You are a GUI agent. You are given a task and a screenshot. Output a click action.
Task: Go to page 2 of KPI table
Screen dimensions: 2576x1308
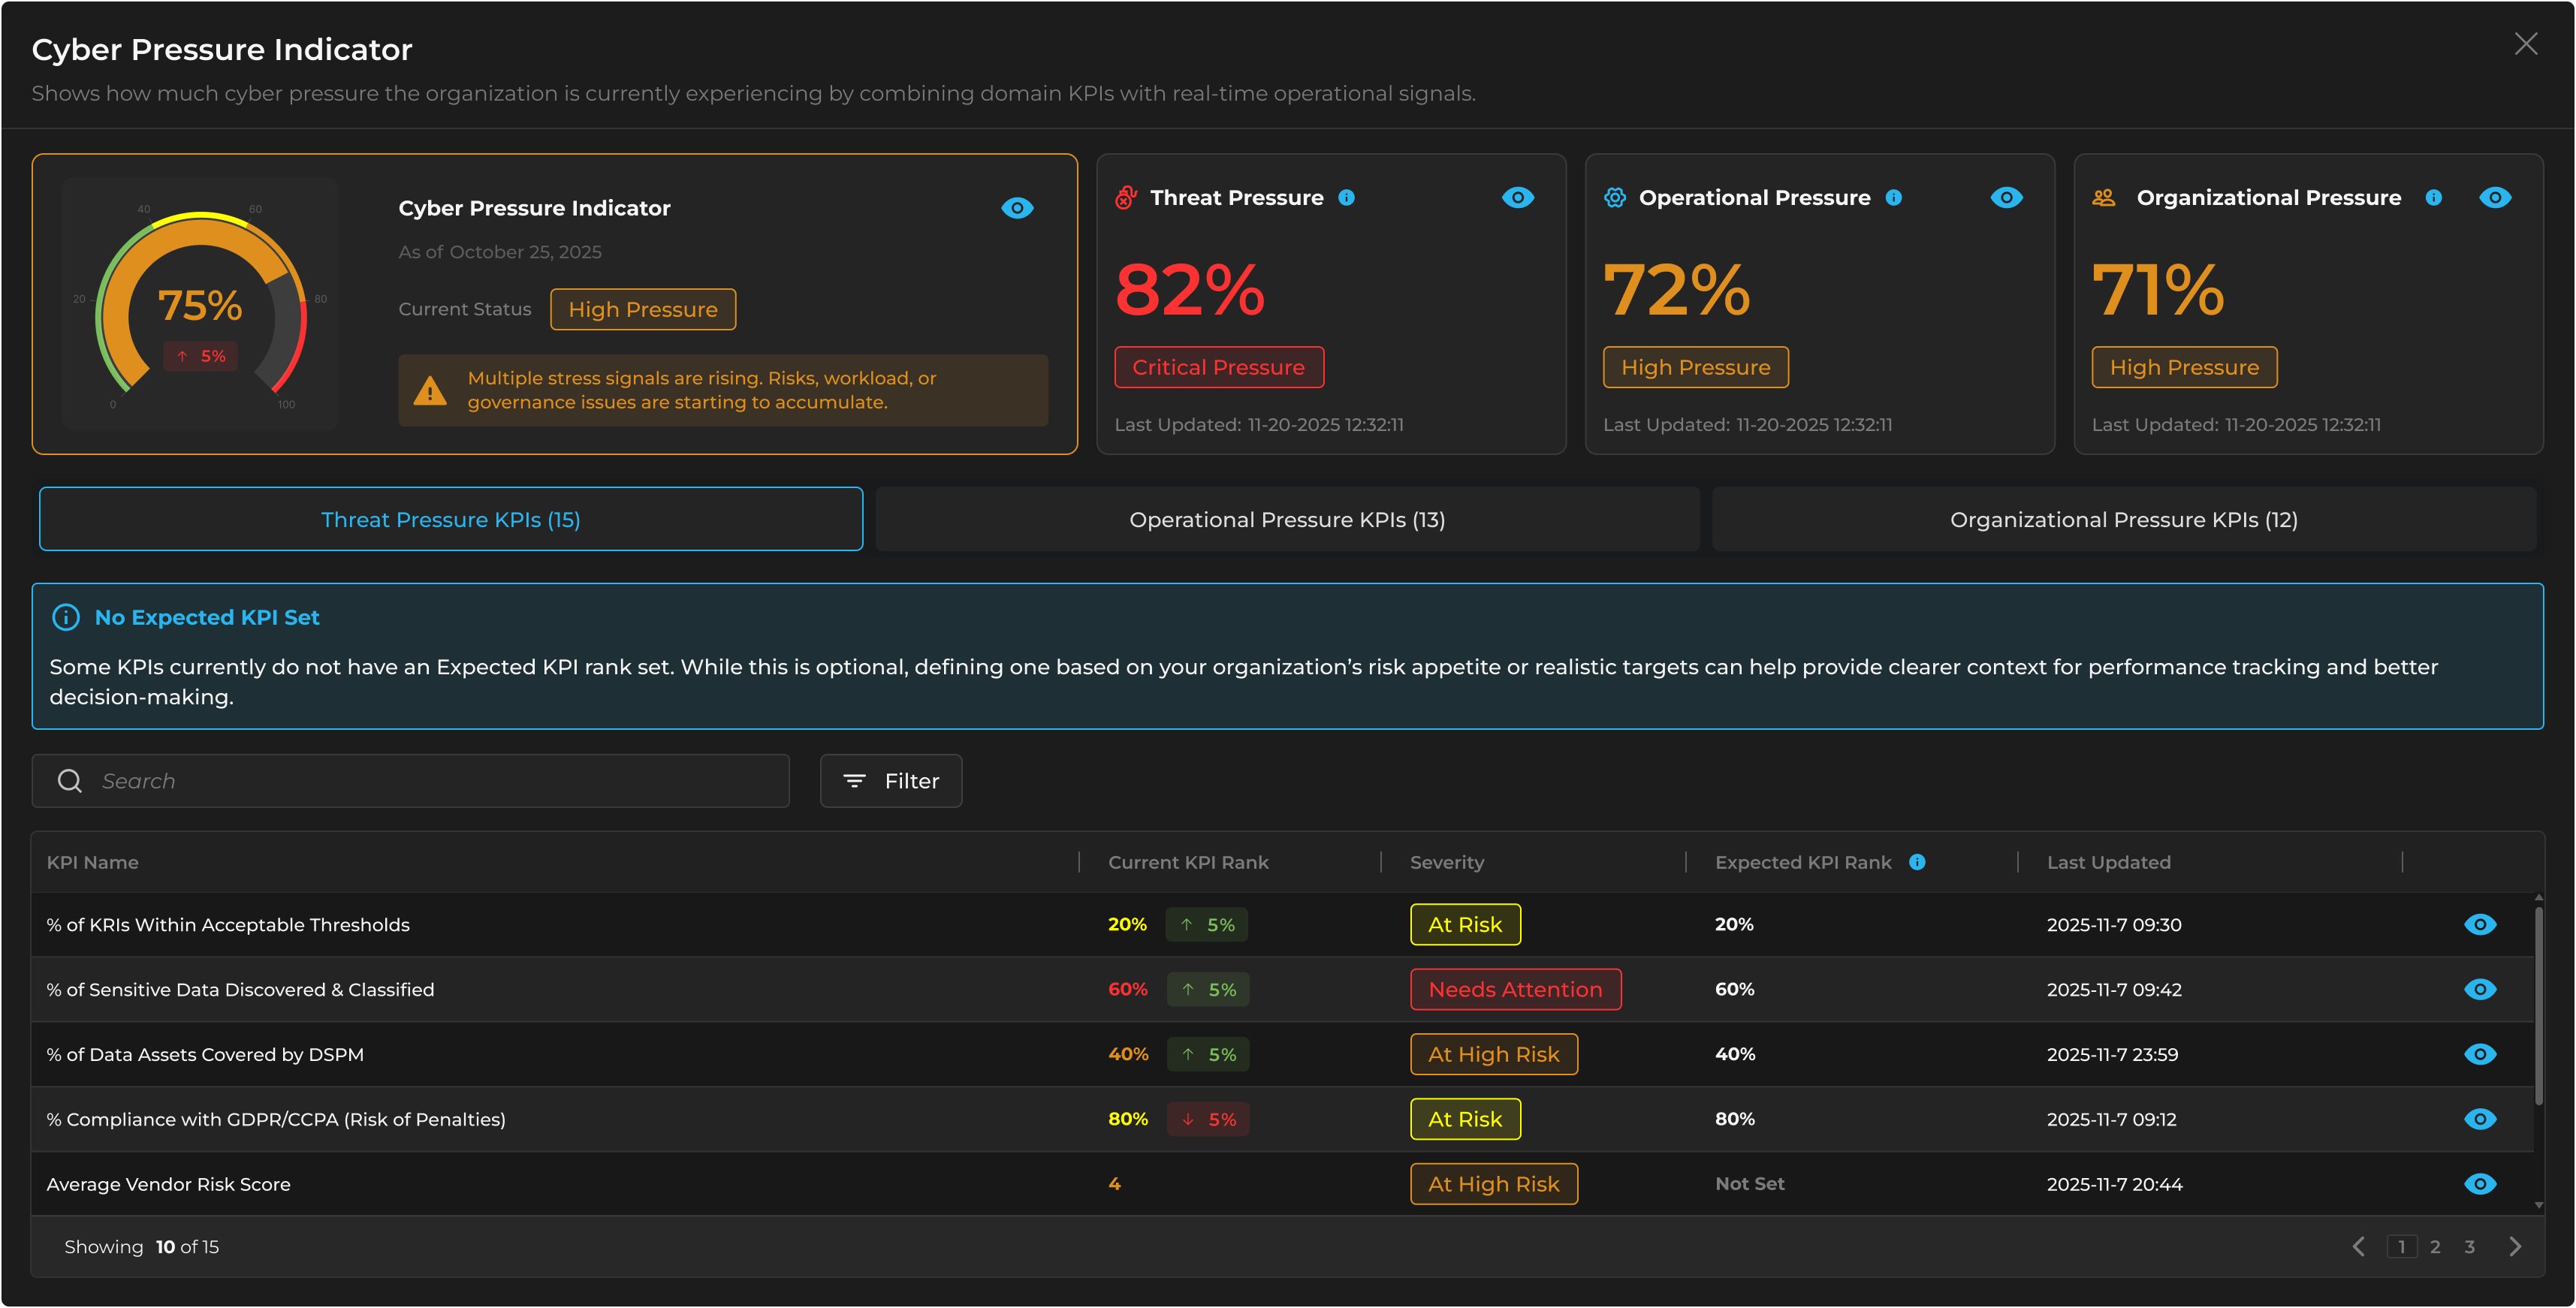pos(2435,1247)
